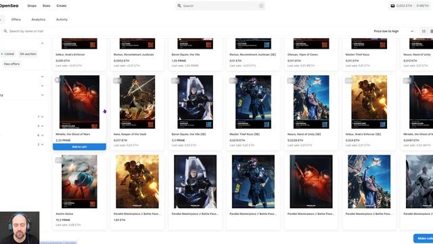Open the Price low to high sort dropdown
This screenshot has width=433, height=244.
coord(394,31)
